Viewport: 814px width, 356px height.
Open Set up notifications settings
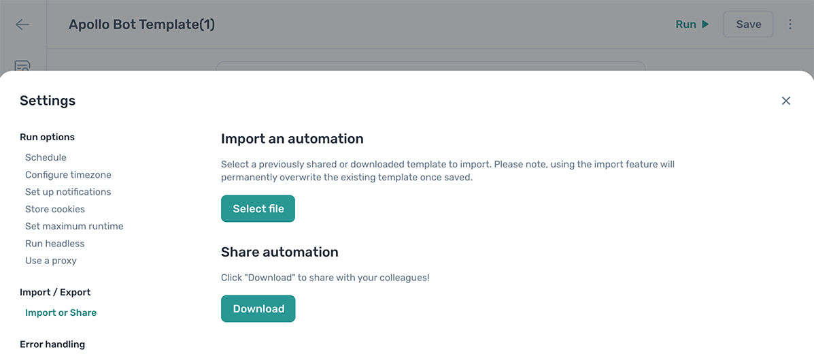pos(68,192)
